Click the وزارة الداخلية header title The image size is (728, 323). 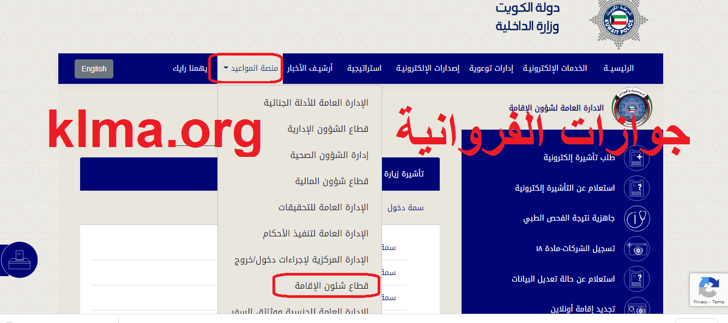pos(527,26)
